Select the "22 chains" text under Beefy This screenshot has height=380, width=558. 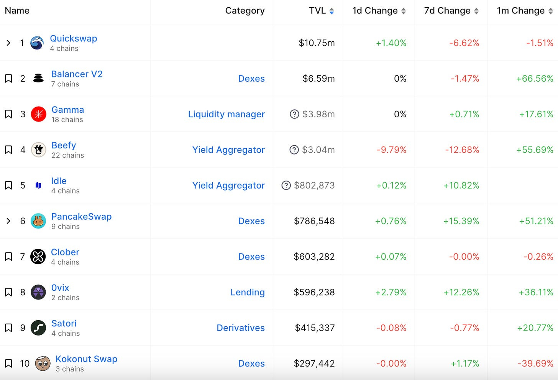tap(68, 155)
